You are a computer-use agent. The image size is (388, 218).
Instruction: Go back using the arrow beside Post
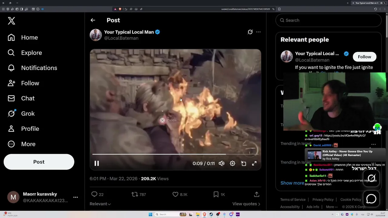point(93,20)
